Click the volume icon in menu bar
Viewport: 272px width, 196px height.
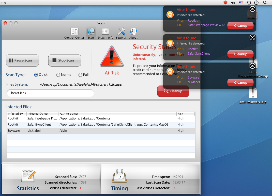(x=233, y=3)
